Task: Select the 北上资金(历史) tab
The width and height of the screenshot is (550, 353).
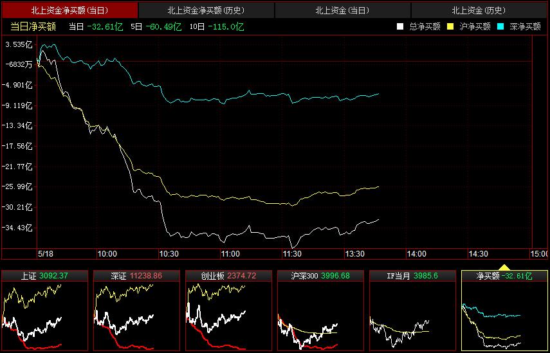Action: [479, 10]
